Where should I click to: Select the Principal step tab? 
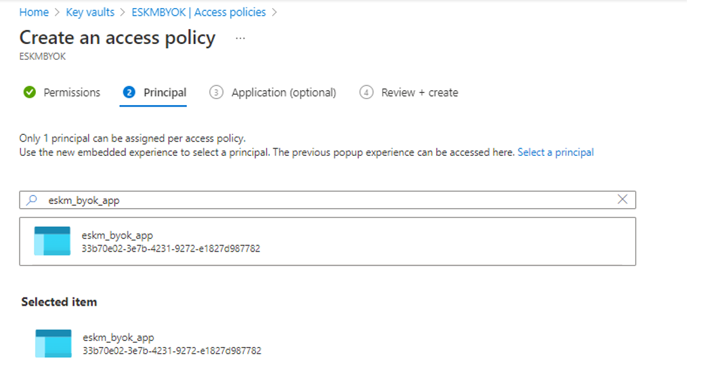154,93
